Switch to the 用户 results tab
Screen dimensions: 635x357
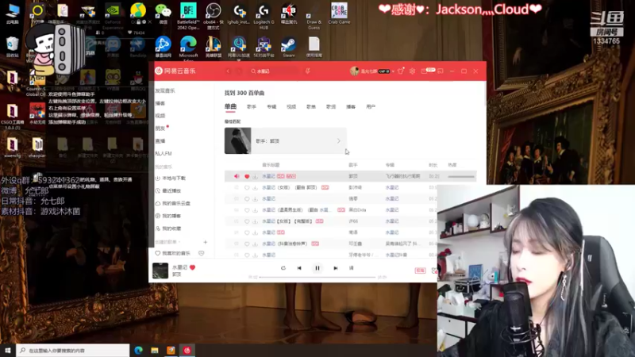click(x=371, y=107)
